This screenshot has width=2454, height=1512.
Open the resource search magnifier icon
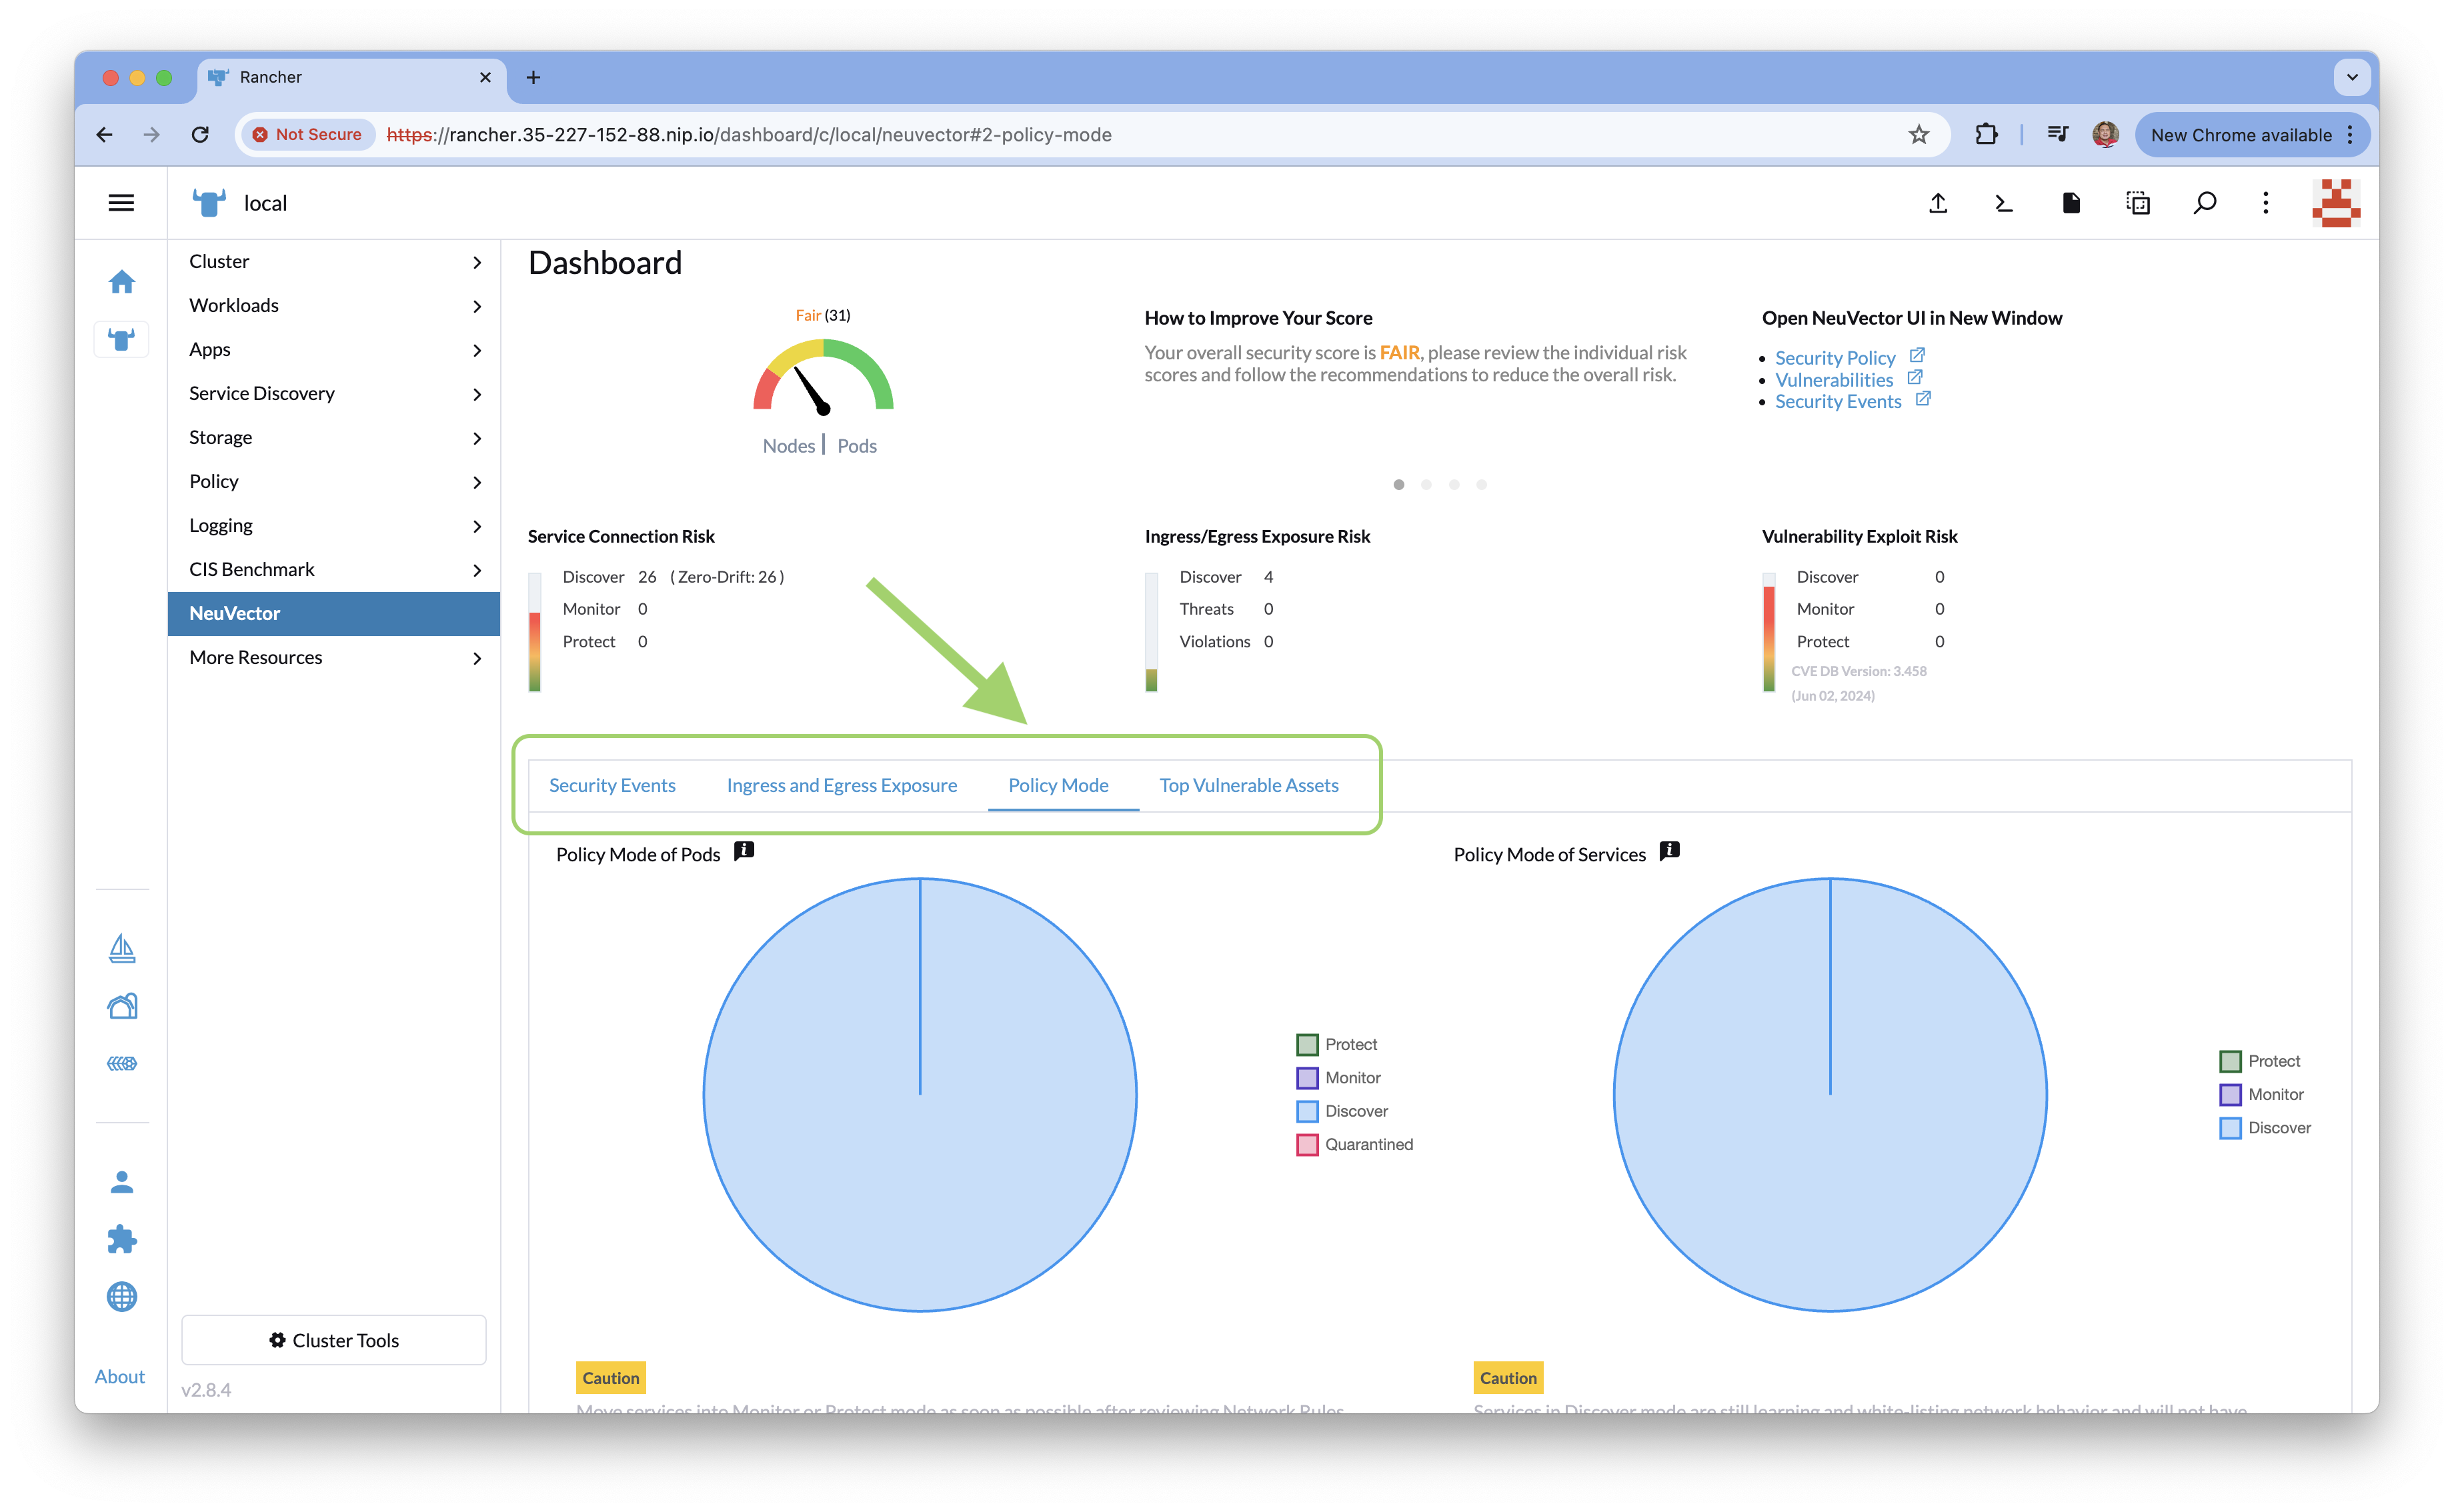coord(2204,203)
